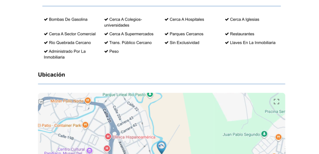Click the 'Calle 19B' street label
Image resolution: width=319 pixels, height=154 pixels.
coord(66,137)
